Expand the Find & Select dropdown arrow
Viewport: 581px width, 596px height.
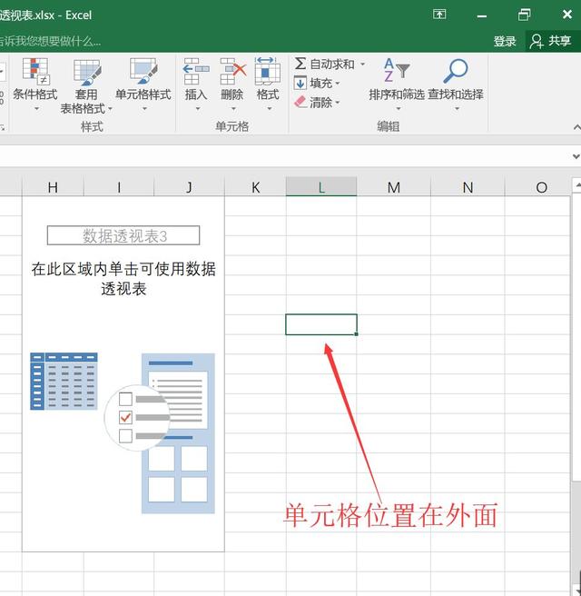(x=458, y=109)
